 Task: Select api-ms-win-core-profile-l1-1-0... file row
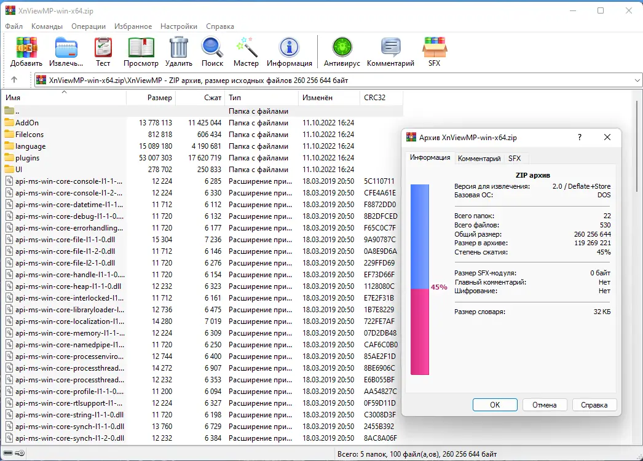click(203, 392)
